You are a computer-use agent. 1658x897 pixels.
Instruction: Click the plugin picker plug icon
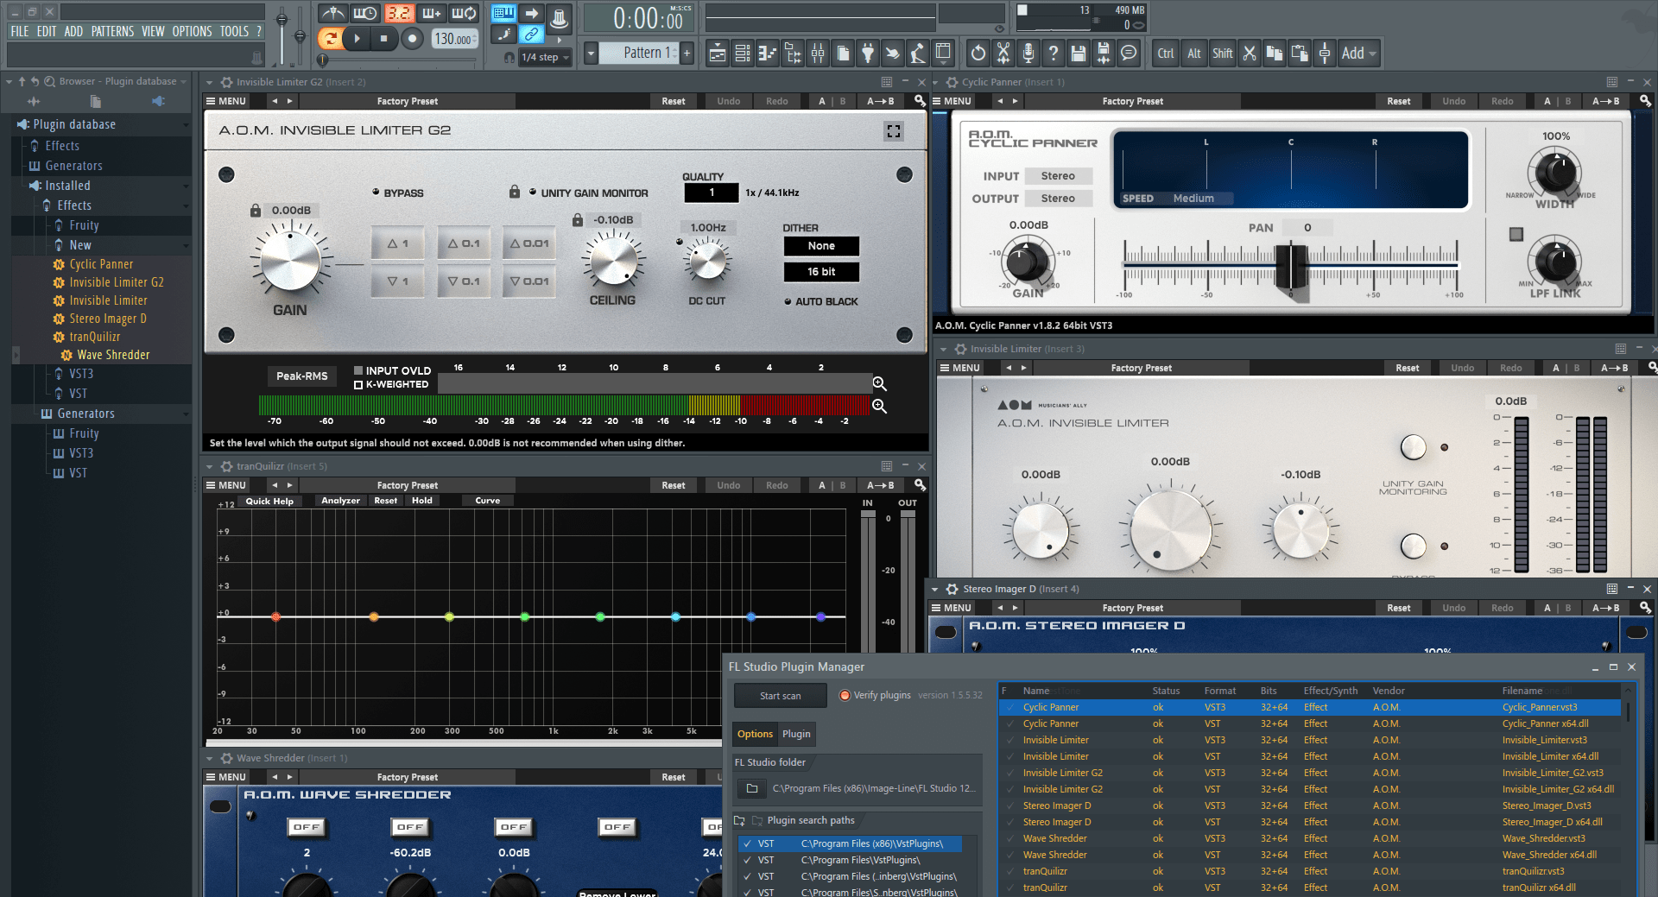tap(867, 54)
